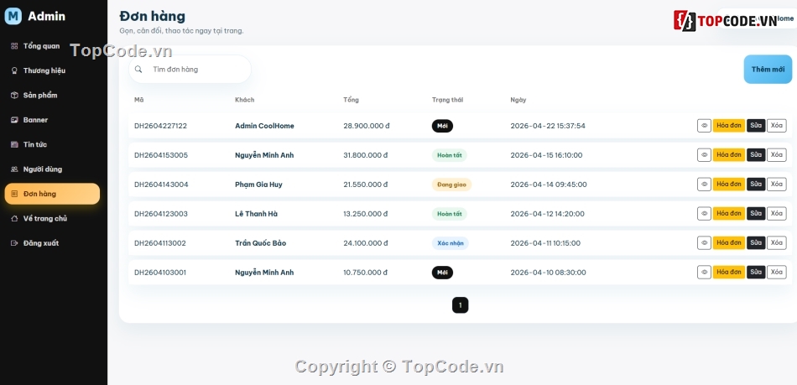This screenshot has width=797, height=385.
Task: Edit order DH2604227122 with Sửa
Action: point(756,126)
